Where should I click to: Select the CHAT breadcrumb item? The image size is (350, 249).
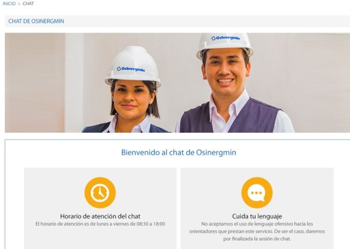tap(29, 3)
